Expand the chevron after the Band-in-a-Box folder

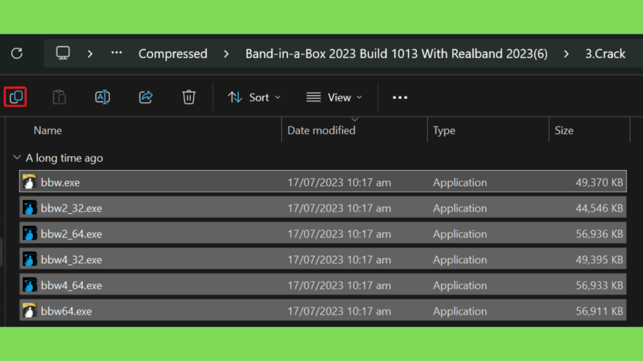(566, 54)
